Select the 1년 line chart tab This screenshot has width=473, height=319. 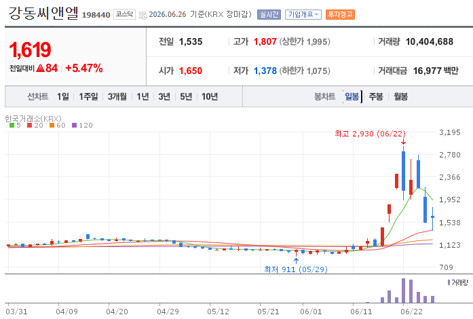[143, 96]
